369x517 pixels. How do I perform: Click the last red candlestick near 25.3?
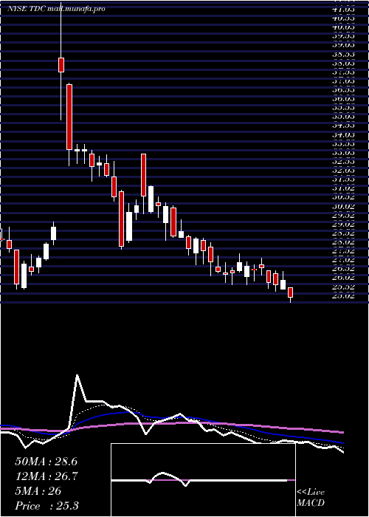[x=290, y=292]
